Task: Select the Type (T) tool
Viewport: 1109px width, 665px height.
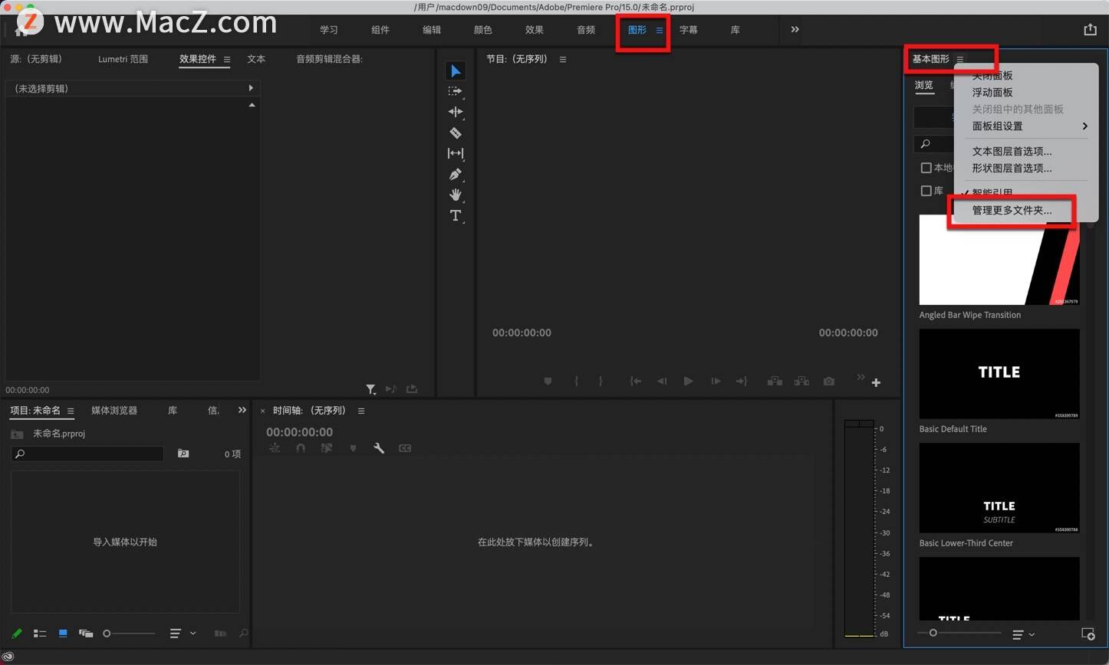Action: coord(456,215)
